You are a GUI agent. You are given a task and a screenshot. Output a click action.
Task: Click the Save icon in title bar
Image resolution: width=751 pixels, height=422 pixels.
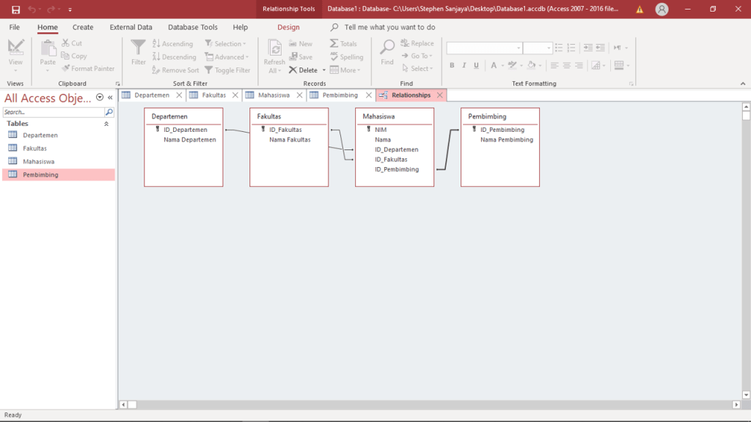click(x=15, y=10)
